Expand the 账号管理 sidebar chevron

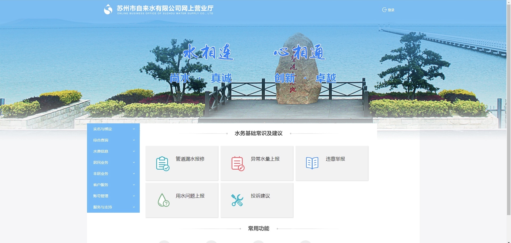(134, 196)
